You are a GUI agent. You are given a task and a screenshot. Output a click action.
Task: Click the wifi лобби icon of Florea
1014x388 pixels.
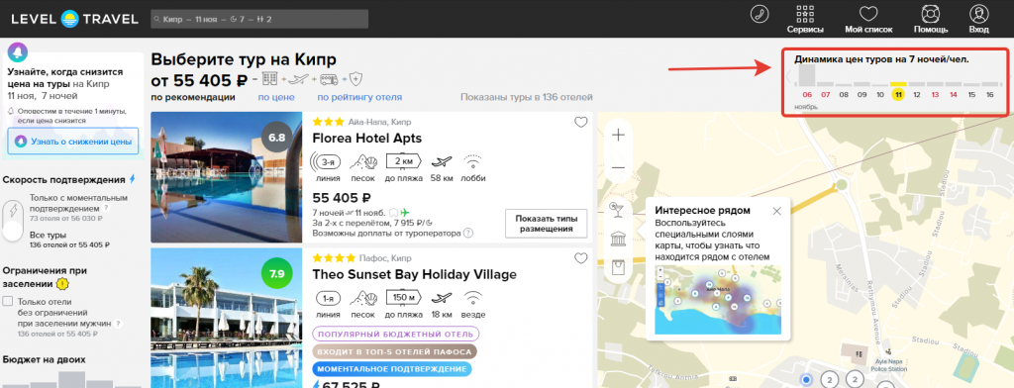click(473, 161)
